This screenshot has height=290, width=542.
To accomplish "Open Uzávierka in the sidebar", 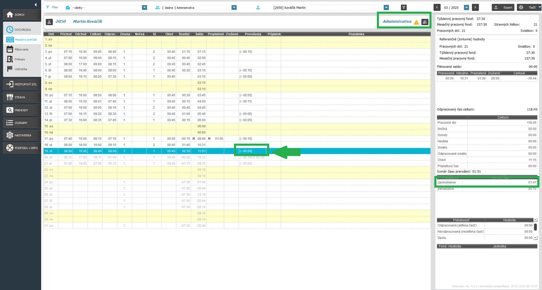I will (x=21, y=69).
